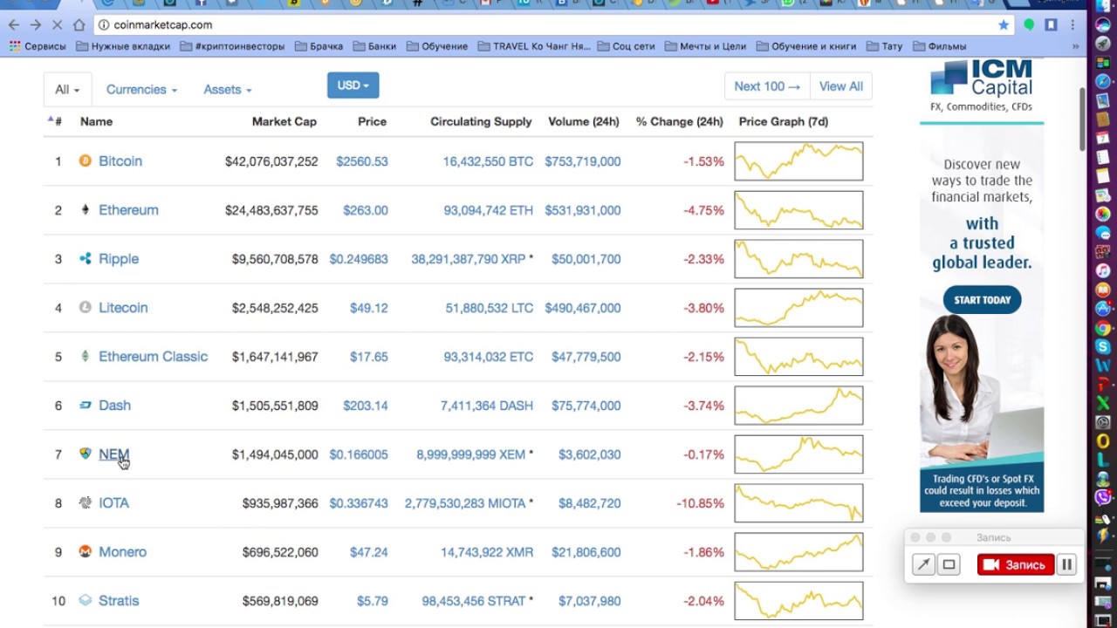Screen dimensions: 1117x628
Task: Open the Bitcoin coin page link
Action: coord(120,161)
